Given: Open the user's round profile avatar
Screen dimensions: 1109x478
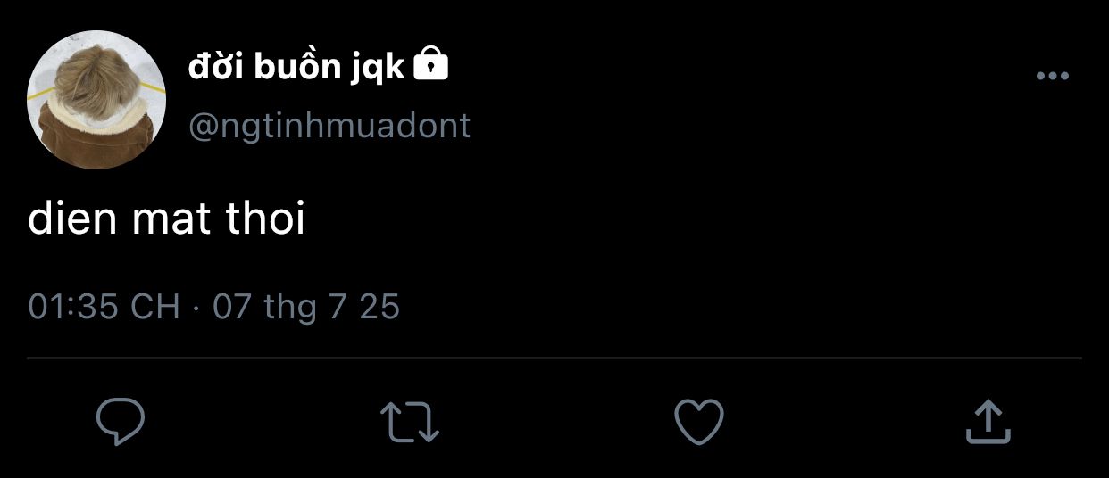Looking at the screenshot, I should pos(96,100).
